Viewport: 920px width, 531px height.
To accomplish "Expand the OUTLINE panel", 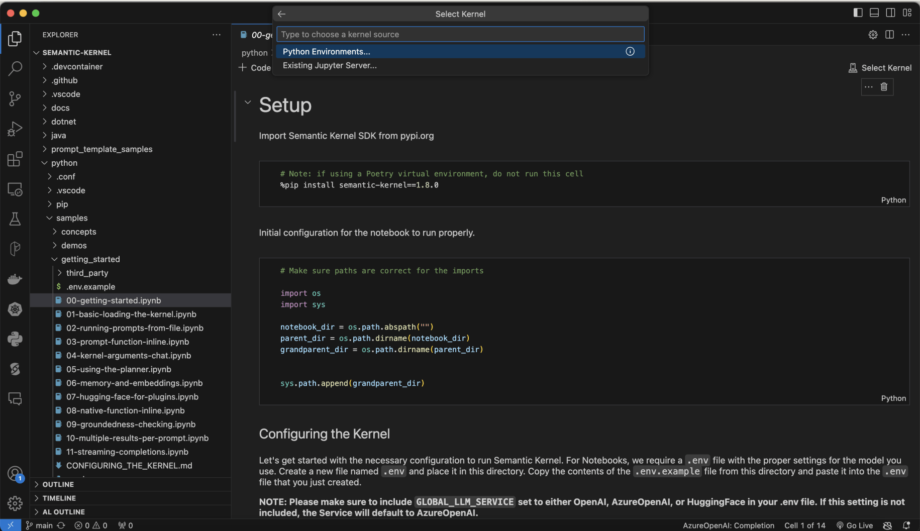I will [x=58, y=484].
